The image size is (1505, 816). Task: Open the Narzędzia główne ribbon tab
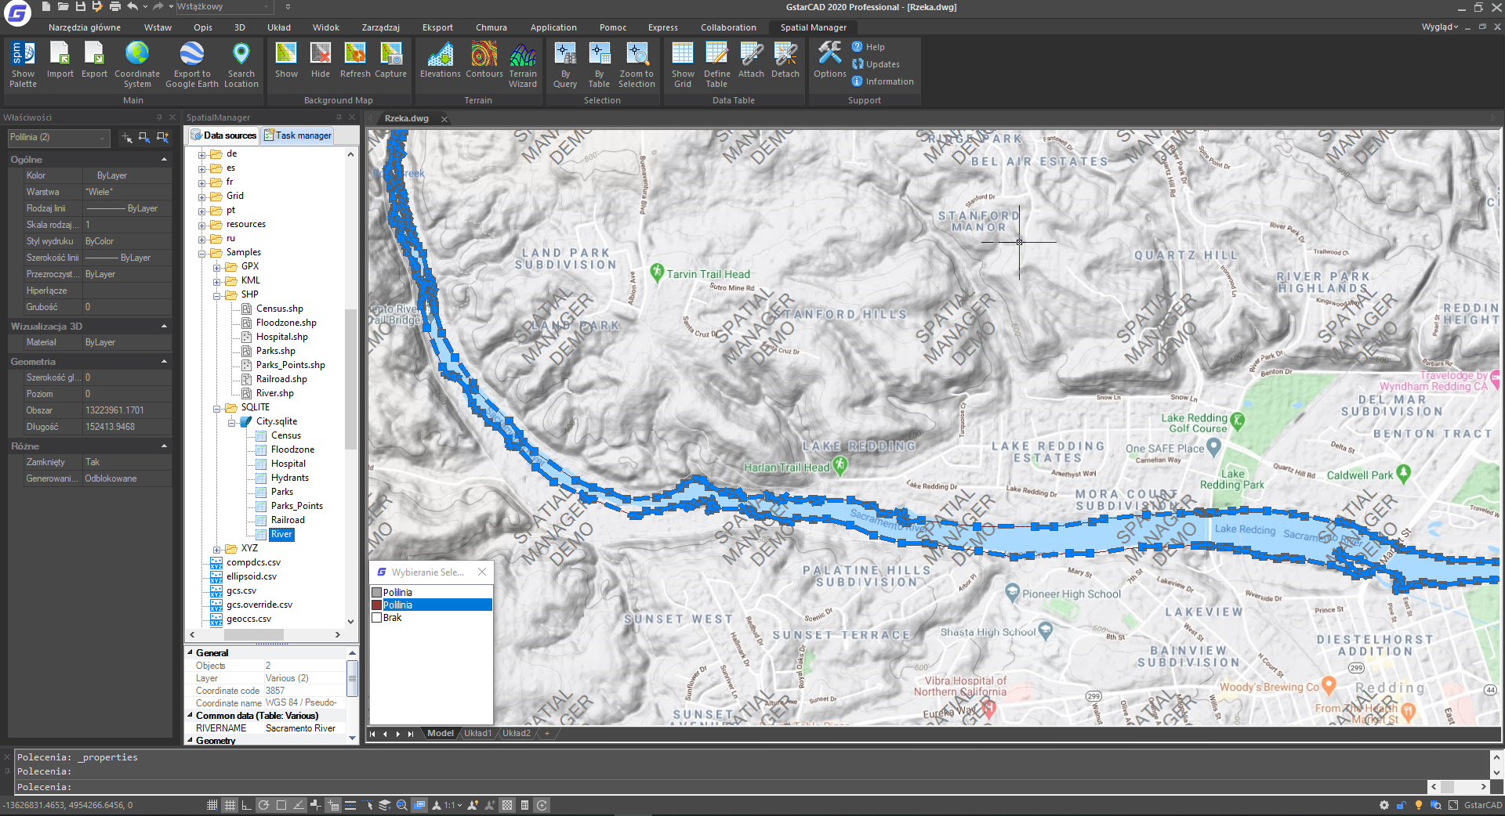pyautogui.click(x=85, y=27)
